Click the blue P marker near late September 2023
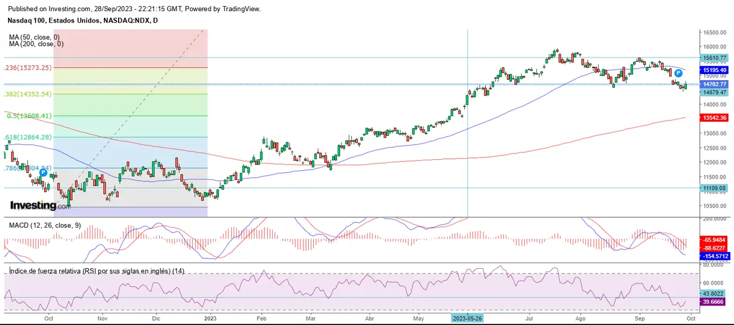The image size is (734, 325). click(678, 73)
